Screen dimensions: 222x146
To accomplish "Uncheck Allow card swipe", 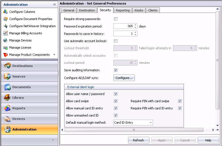I will tap(116, 101).
